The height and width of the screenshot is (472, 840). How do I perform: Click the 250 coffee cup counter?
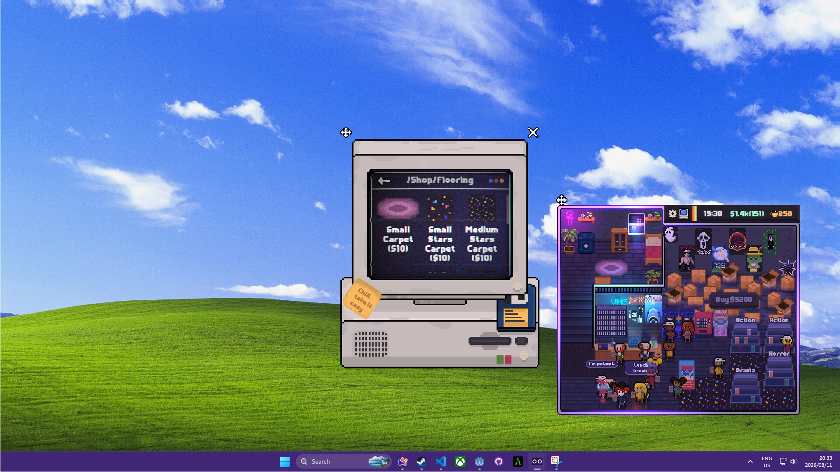point(781,214)
